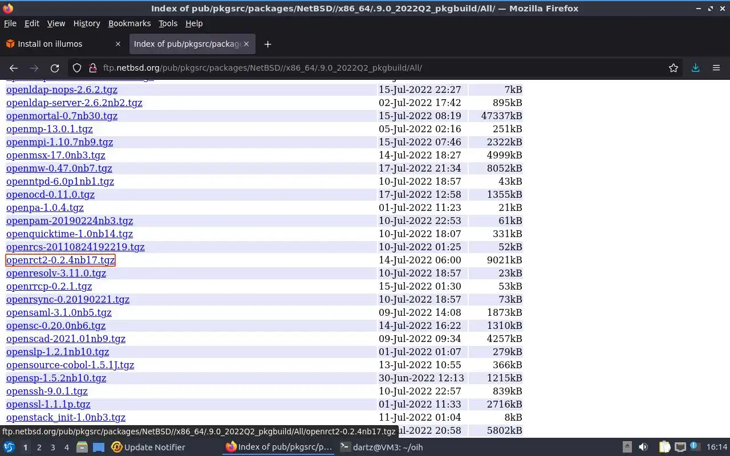This screenshot has width=730, height=456.
Task: Open the openssh-9.0.1.tgz link
Action: coord(47,391)
